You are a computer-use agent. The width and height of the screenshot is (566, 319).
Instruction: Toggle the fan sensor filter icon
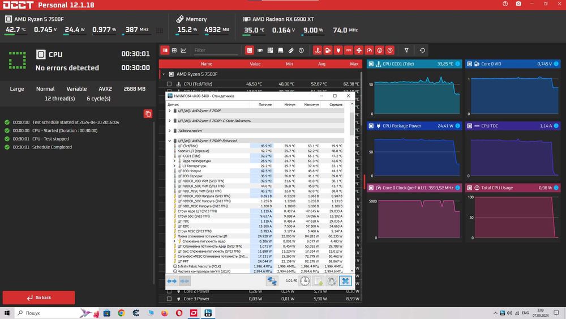pos(359,50)
